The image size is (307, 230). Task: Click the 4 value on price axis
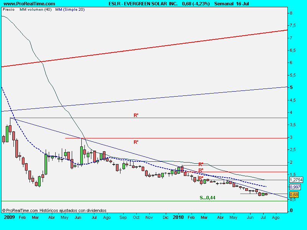(291, 112)
